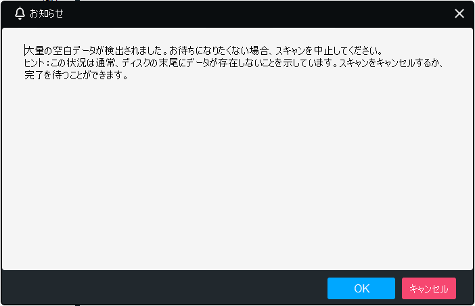
Task: Click the empty dark title bar area
Action: tap(258, 14)
